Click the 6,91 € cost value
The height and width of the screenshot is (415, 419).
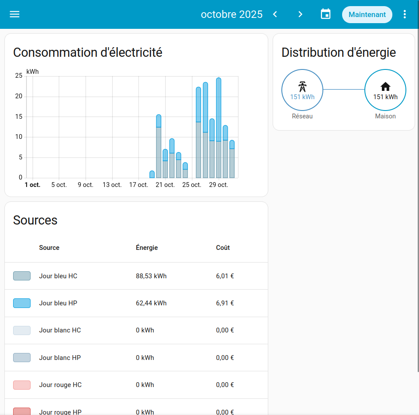click(225, 303)
